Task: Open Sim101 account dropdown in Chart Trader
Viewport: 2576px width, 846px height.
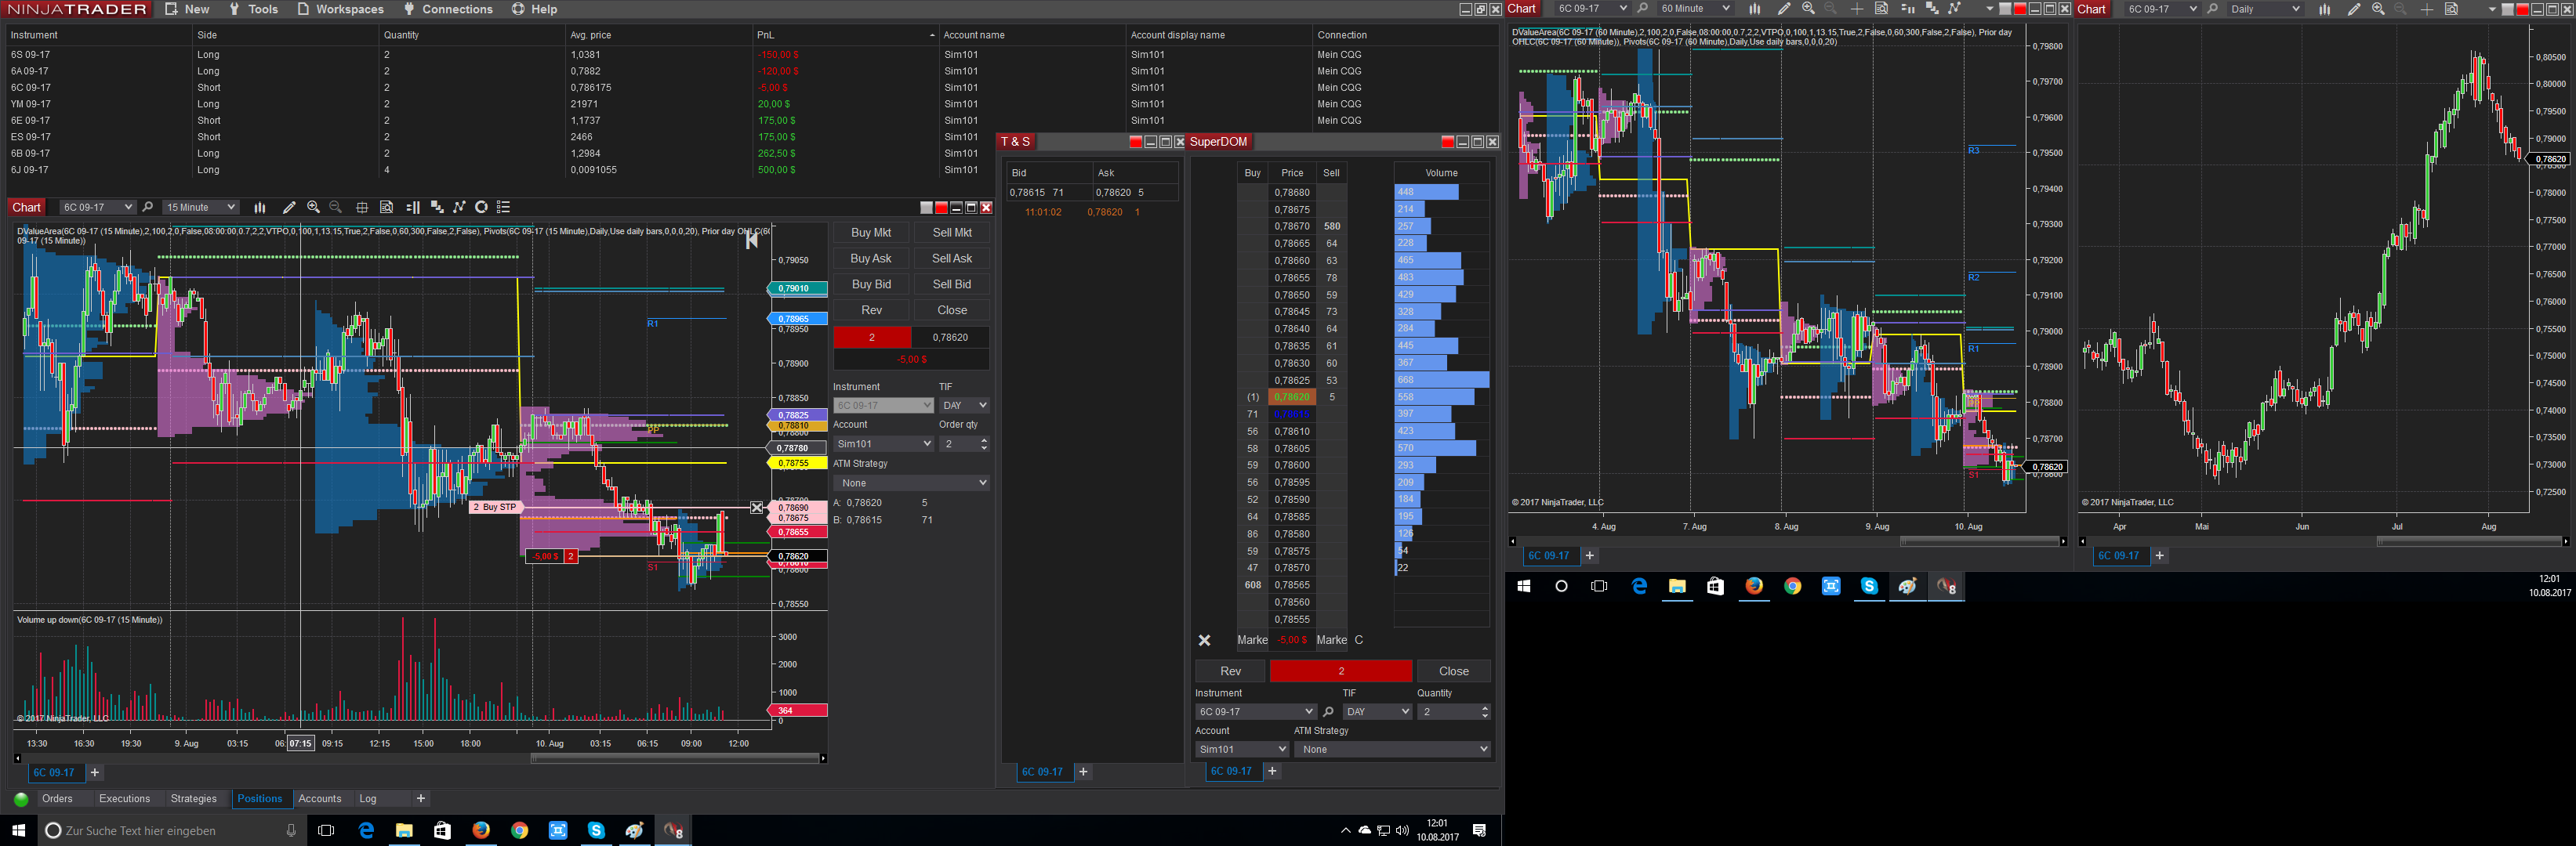Action: tap(883, 443)
